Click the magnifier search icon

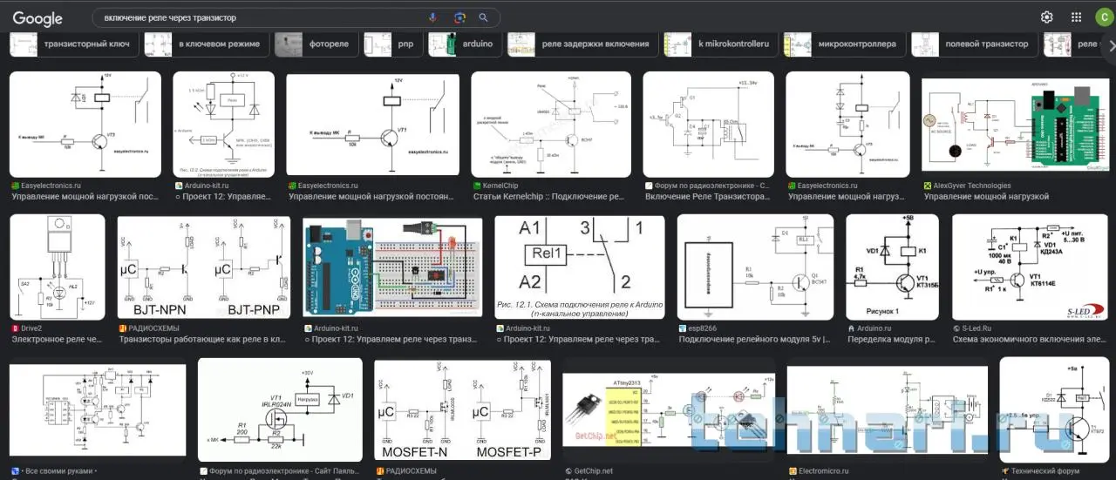pos(484,17)
